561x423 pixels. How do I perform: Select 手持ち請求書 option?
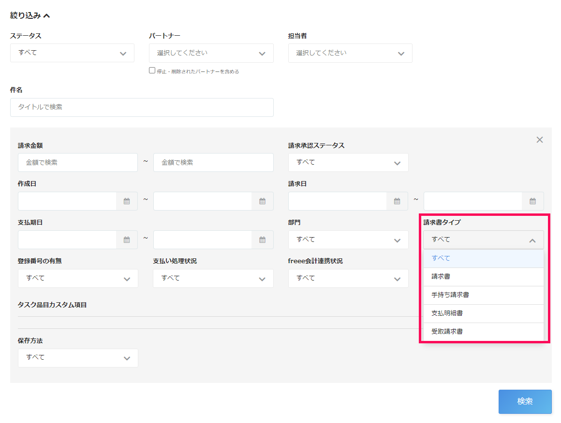483,295
